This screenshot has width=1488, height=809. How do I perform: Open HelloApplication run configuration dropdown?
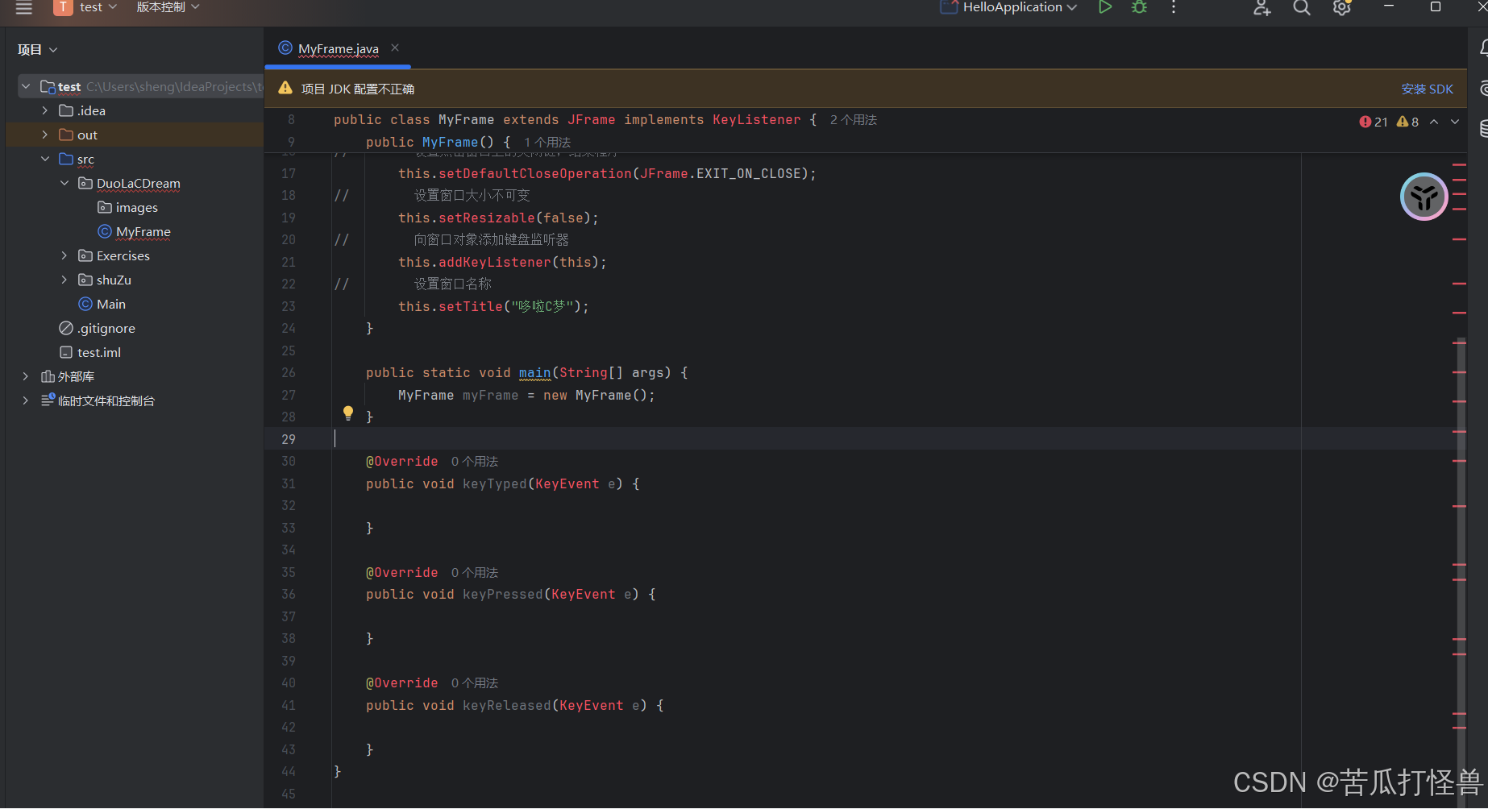click(x=1019, y=7)
